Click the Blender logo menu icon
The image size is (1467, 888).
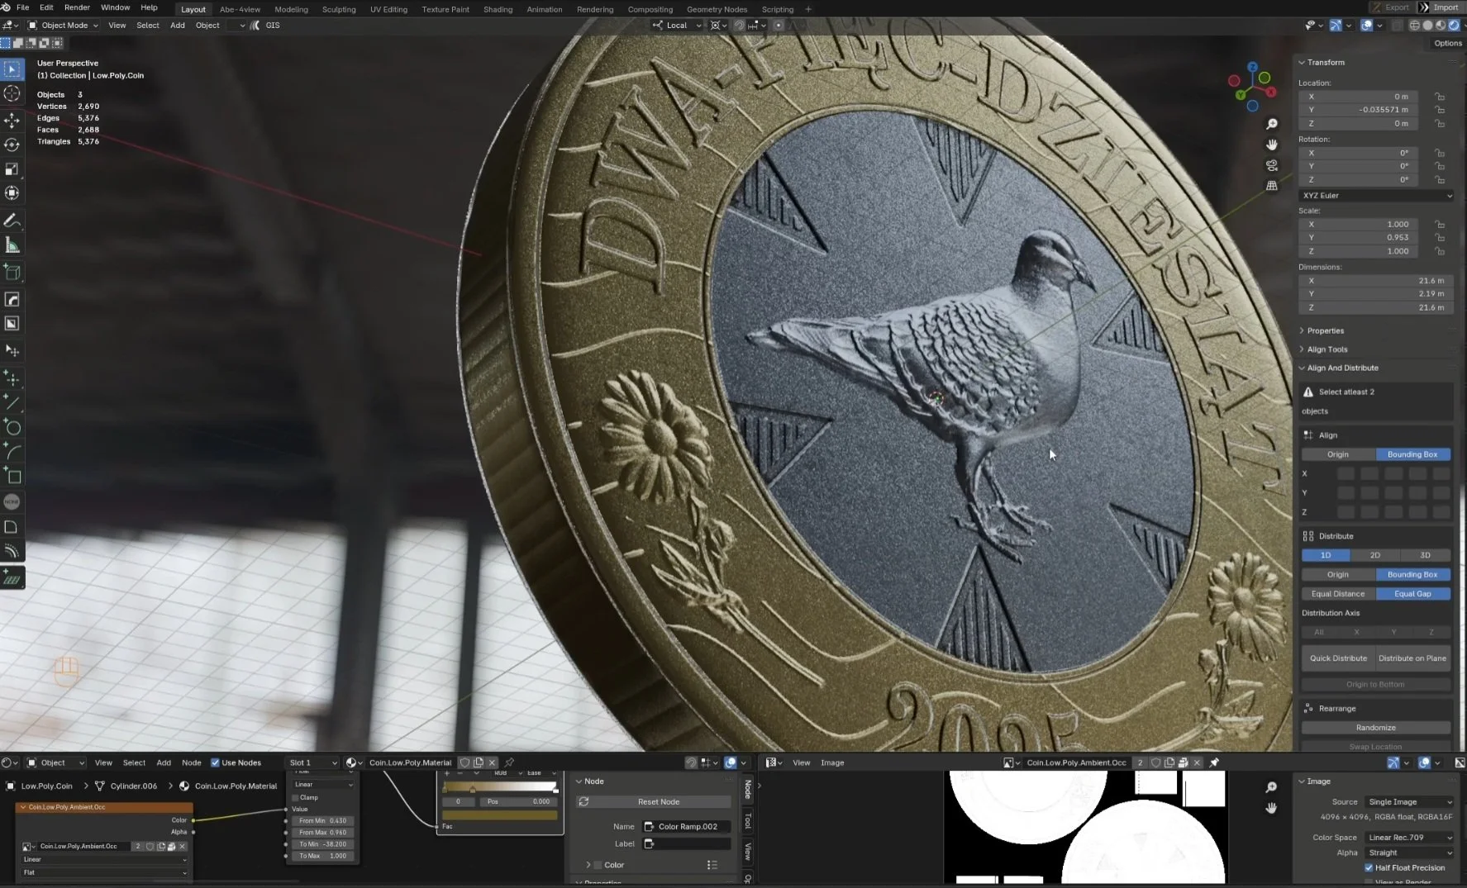(x=6, y=7)
